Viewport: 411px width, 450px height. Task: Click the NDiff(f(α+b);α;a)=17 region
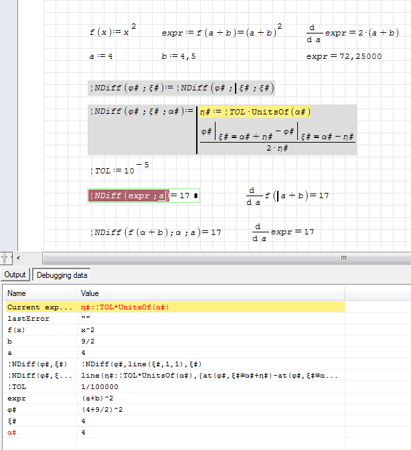tap(156, 232)
